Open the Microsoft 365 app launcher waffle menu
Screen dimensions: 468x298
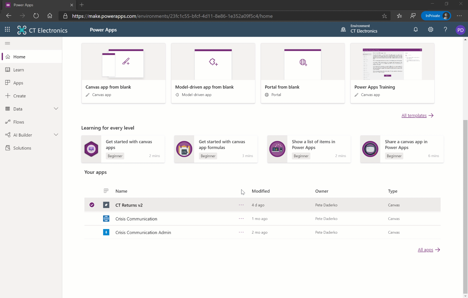tap(7, 29)
